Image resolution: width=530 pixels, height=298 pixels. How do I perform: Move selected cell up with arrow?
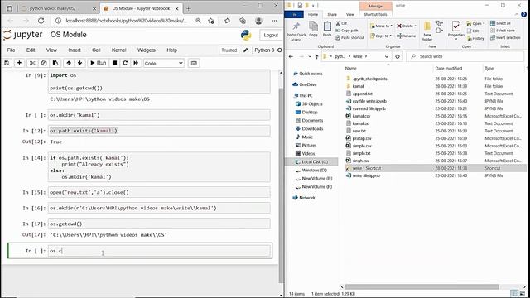coord(69,63)
